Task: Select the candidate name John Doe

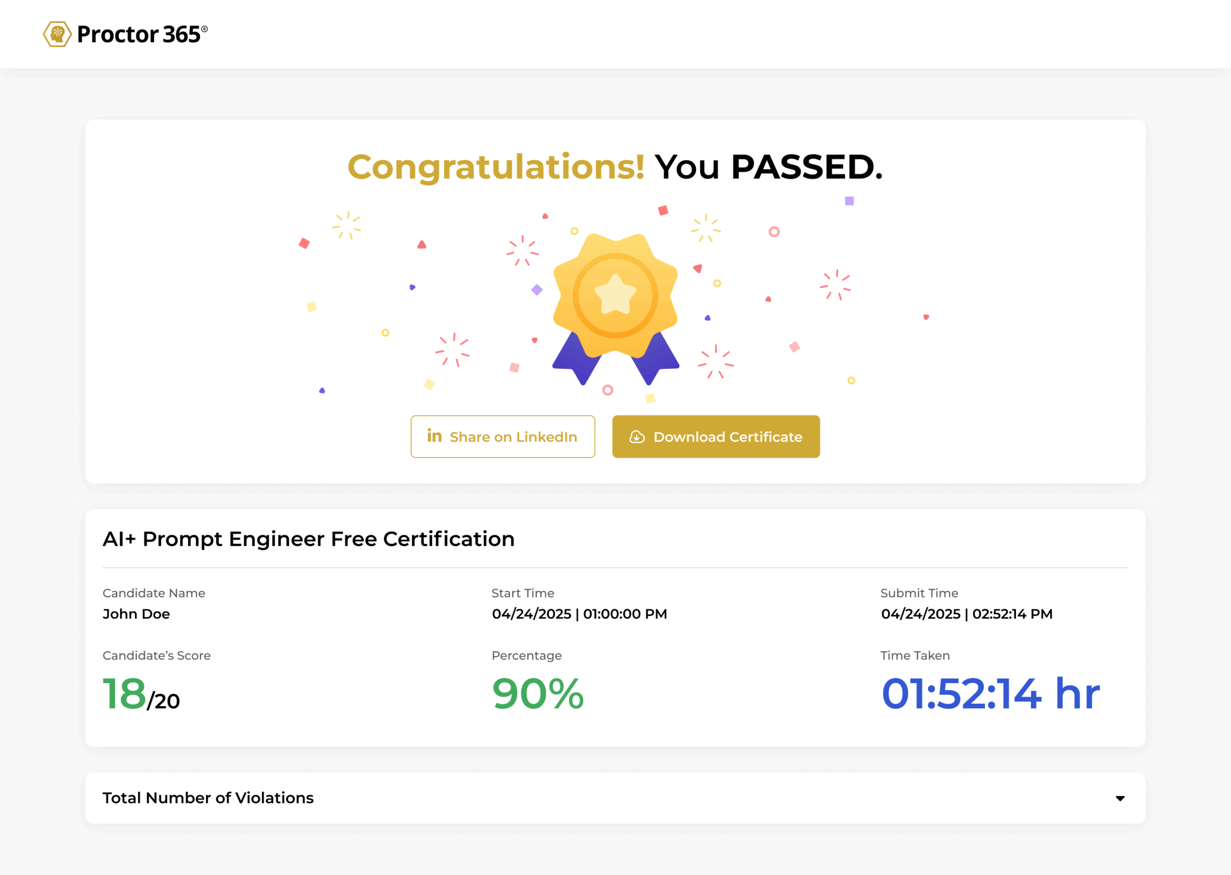Action: pyautogui.click(x=136, y=613)
